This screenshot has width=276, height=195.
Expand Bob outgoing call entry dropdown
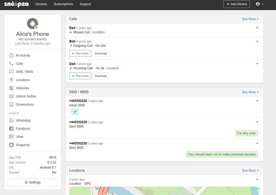(x=257, y=41)
